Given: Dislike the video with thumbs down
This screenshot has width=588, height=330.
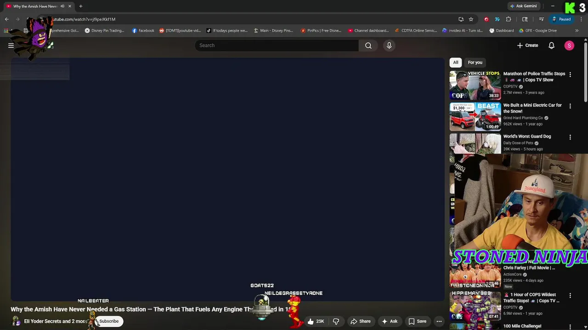Looking at the screenshot, I should coord(336,321).
